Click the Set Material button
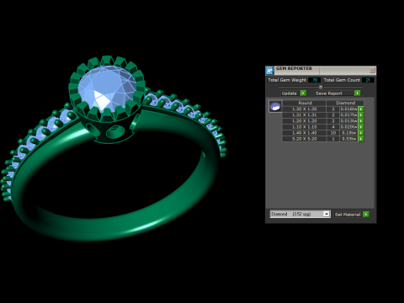This screenshot has width=404, height=303. [348, 215]
